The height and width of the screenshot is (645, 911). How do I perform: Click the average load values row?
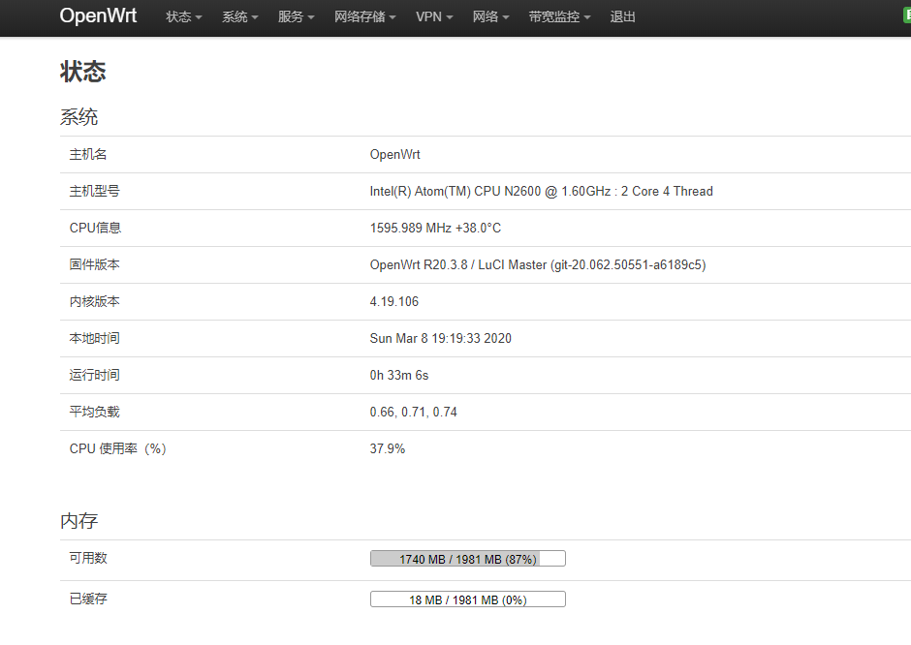point(411,412)
